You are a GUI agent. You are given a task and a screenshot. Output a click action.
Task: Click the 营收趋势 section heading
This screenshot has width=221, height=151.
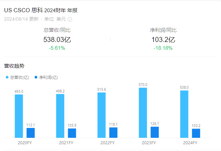point(14,66)
